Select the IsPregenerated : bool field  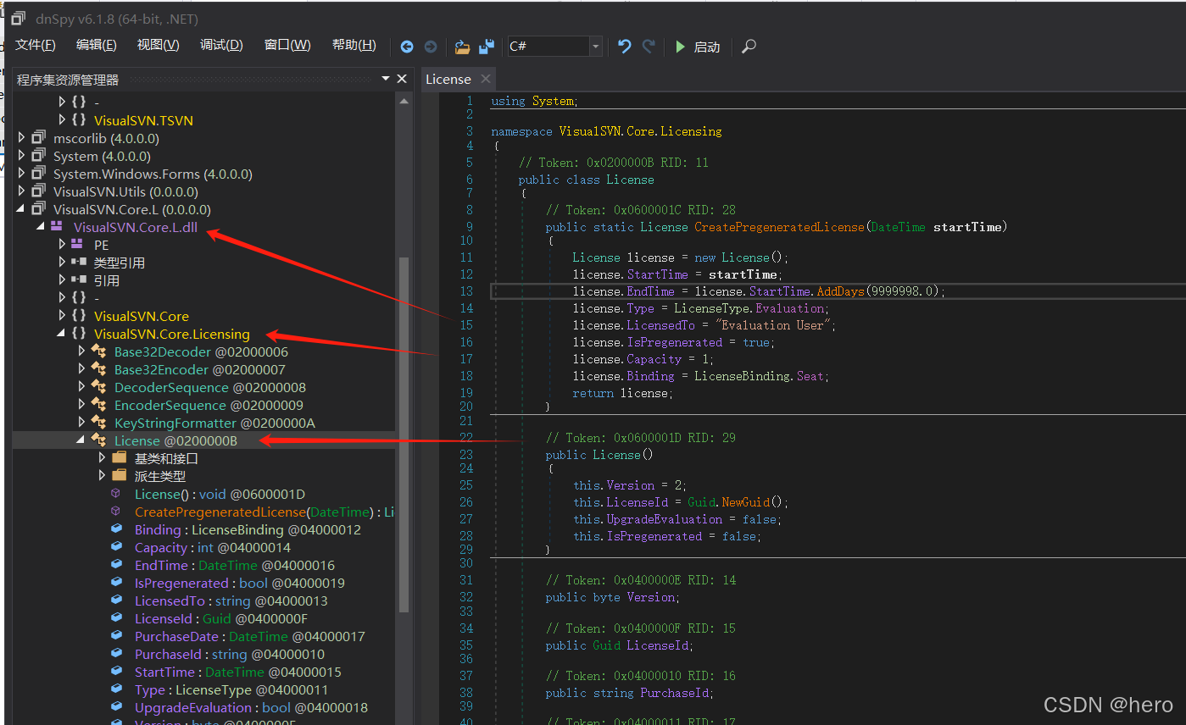(x=239, y=583)
